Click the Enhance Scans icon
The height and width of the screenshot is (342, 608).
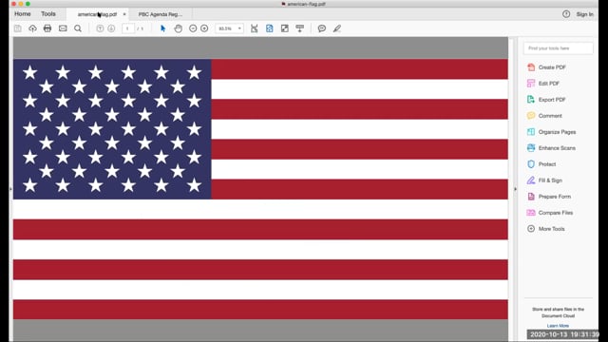tap(531, 148)
